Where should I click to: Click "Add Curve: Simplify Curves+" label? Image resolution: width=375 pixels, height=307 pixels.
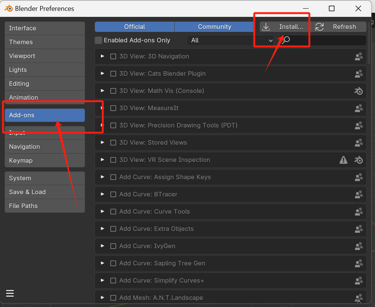coord(162,280)
